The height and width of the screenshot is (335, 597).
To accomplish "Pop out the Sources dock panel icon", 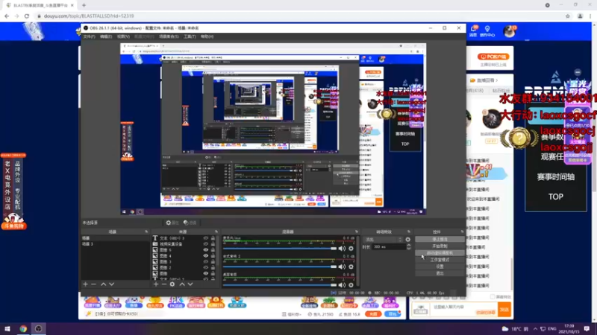I will point(216,232).
